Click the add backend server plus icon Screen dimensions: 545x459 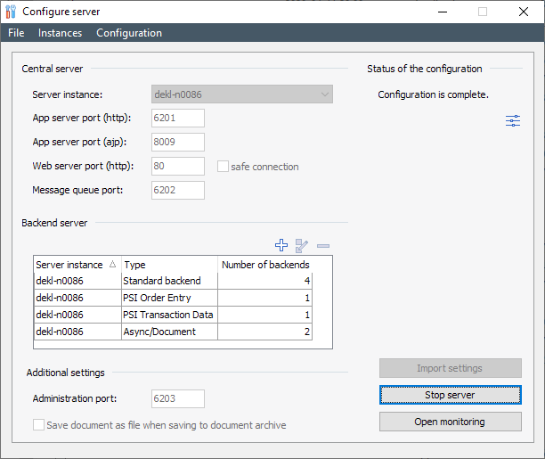click(x=281, y=245)
